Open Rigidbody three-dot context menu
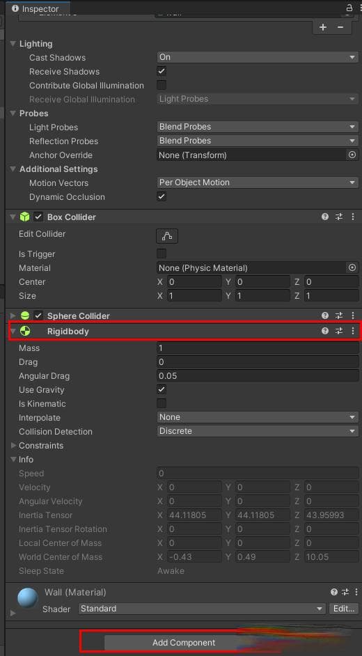 [353, 331]
